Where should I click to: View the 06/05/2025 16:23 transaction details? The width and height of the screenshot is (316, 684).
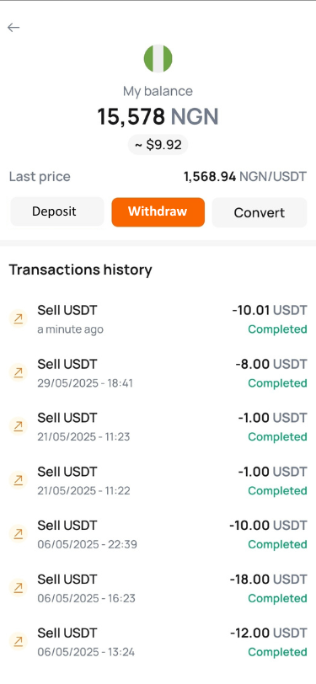tap(158, 589)
